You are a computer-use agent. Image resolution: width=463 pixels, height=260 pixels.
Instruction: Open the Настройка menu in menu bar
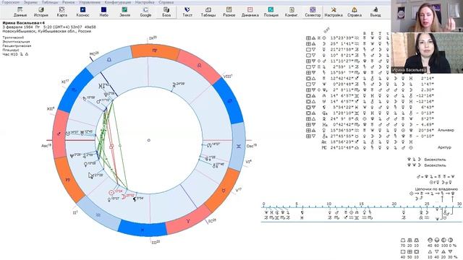(145, 2)
